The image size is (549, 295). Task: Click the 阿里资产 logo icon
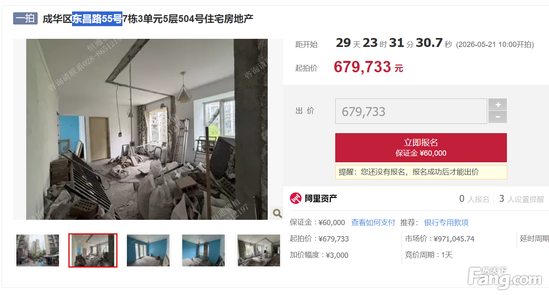point(296,199)
